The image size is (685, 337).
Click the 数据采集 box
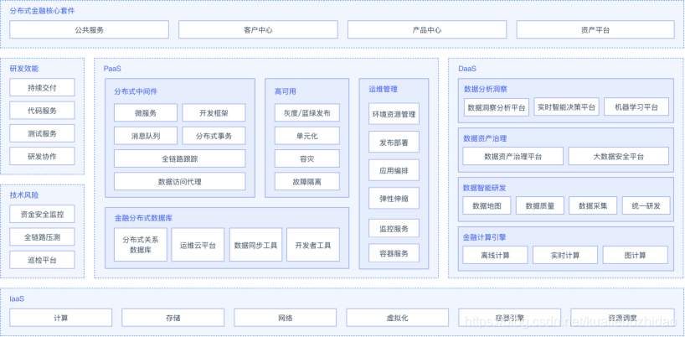pos(593,205)
